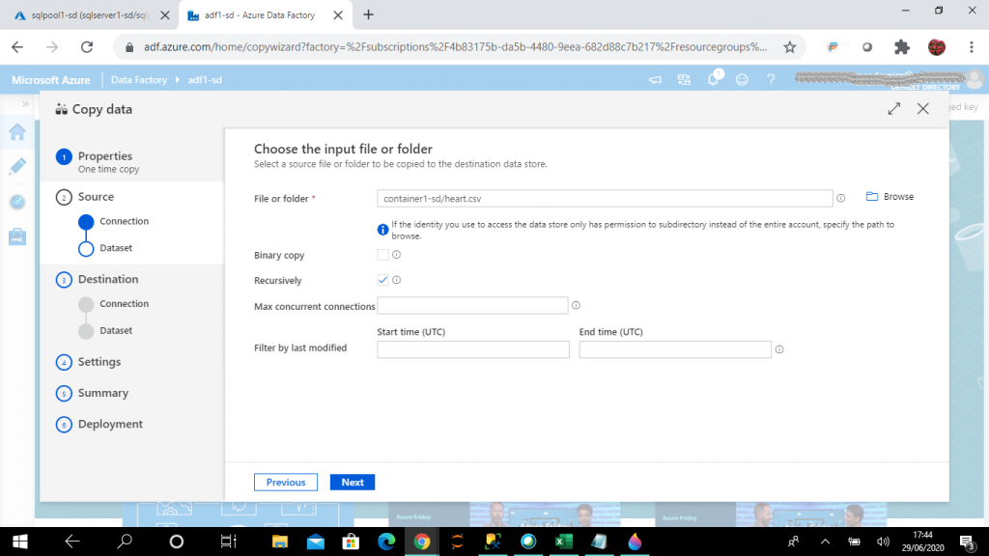The width and height of the screenshot is (989, 556).
Task: Open Excel from the taskbar
Action: (x=563, y=542)
